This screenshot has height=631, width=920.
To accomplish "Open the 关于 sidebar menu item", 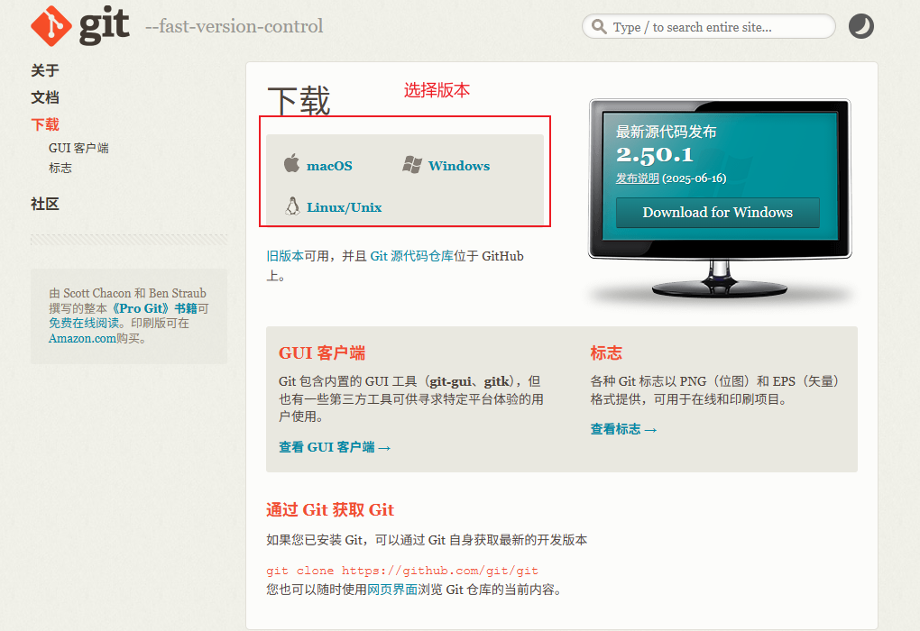I will click(x=45, y=71).
